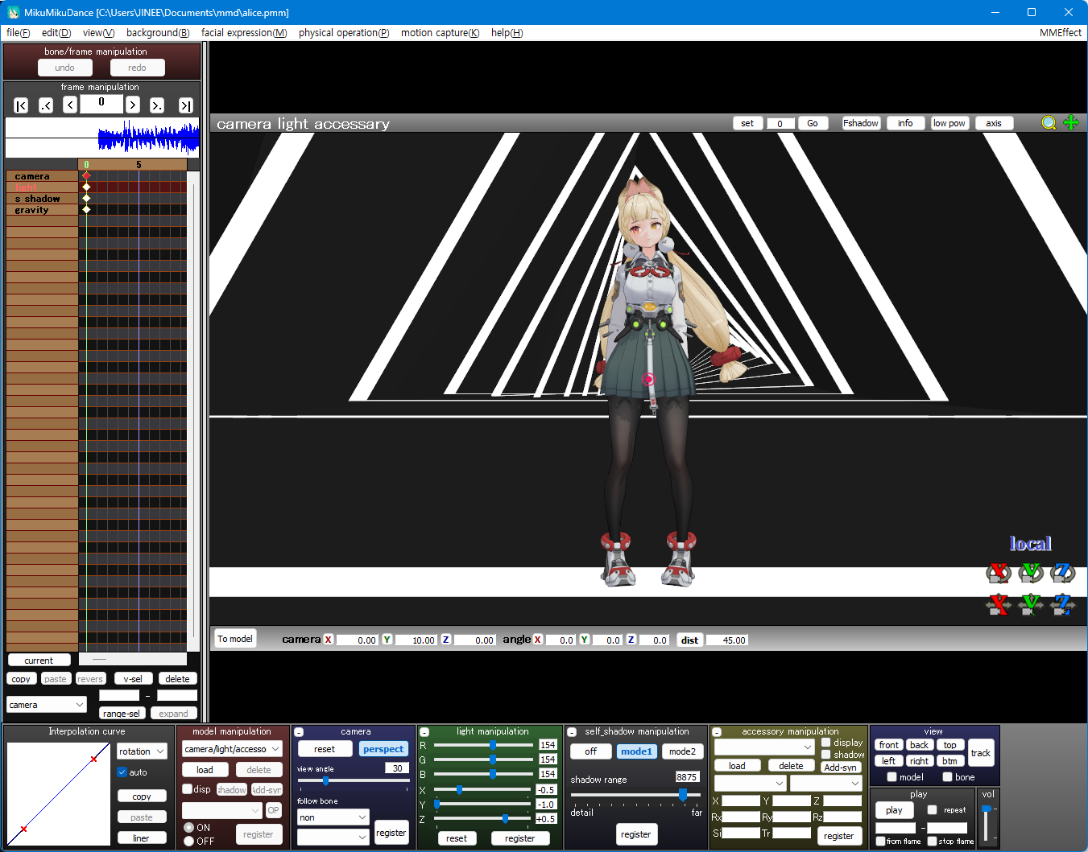
Task: Open the file menu
Action: [19, 33]
